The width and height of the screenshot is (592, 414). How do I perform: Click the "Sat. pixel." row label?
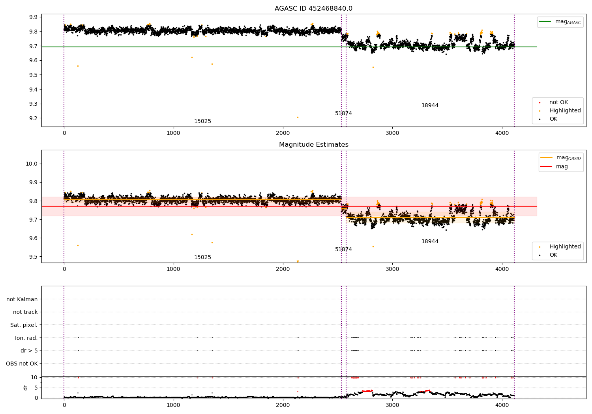pos(24,325)
